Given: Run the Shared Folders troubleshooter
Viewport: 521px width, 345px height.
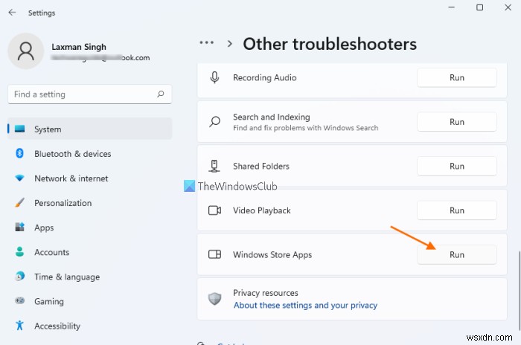Looking at the screenshot, I should coord(456,167).
